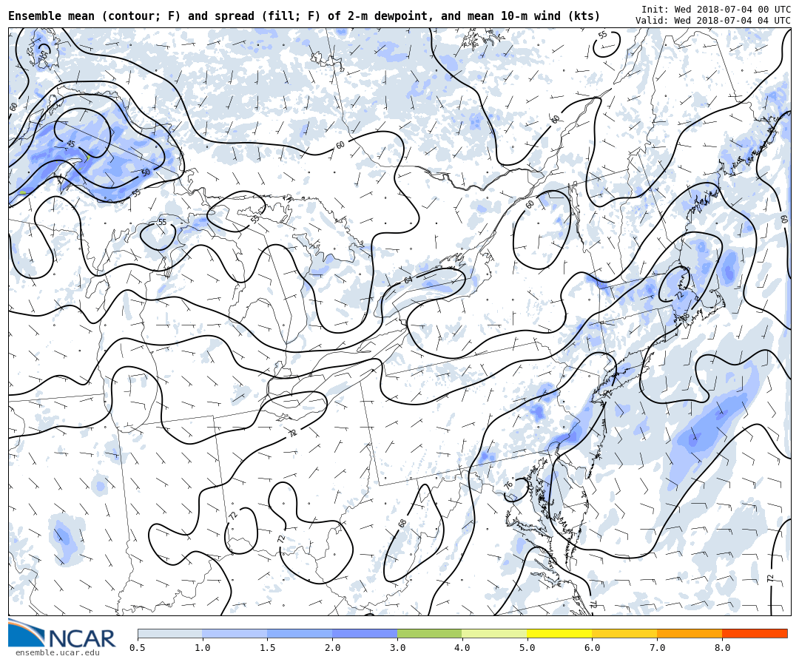Select the 4.0–5.0 pale yellow-green segment
The height and width of the screenshot is (662, 799).
tap(495, 633)
